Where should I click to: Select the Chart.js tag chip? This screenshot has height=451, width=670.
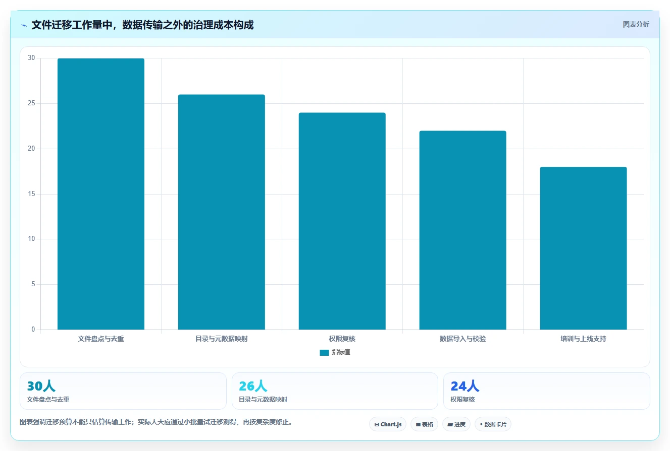point(388,424)
